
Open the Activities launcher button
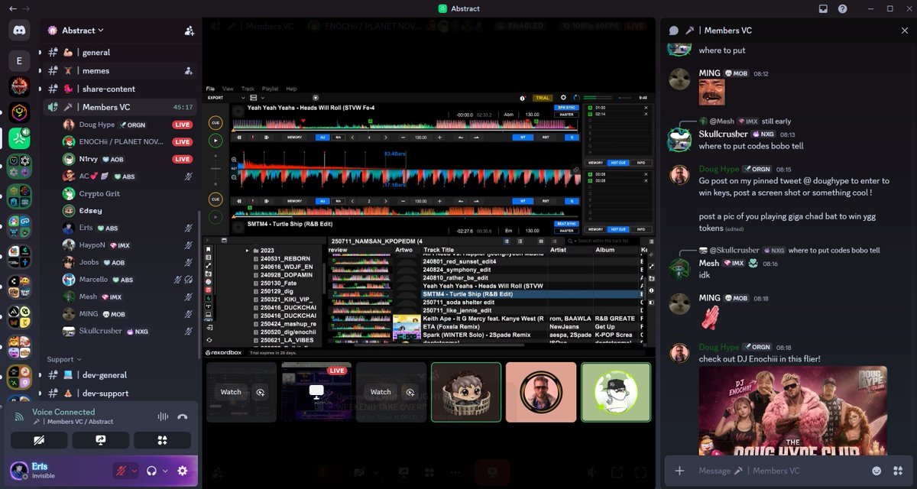pyautogui.click(x=162, y=440)
